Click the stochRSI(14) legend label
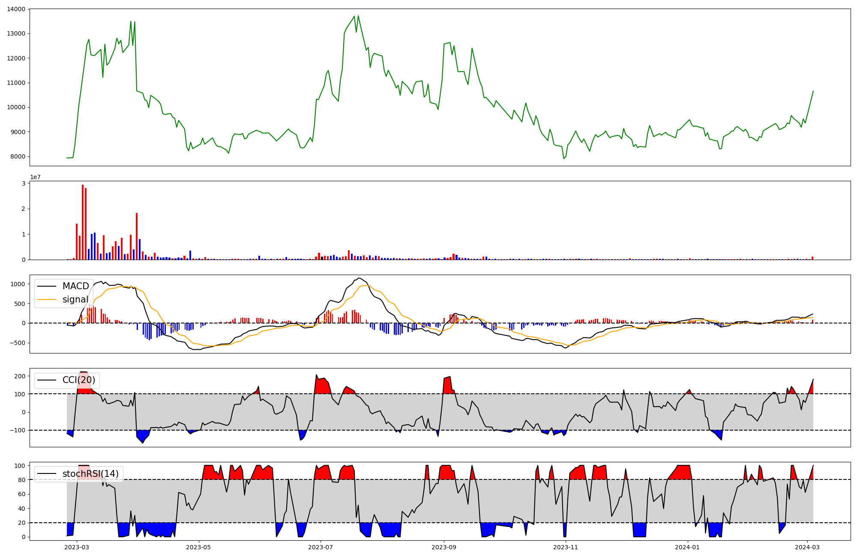857x557 pixels. point(90,474)
